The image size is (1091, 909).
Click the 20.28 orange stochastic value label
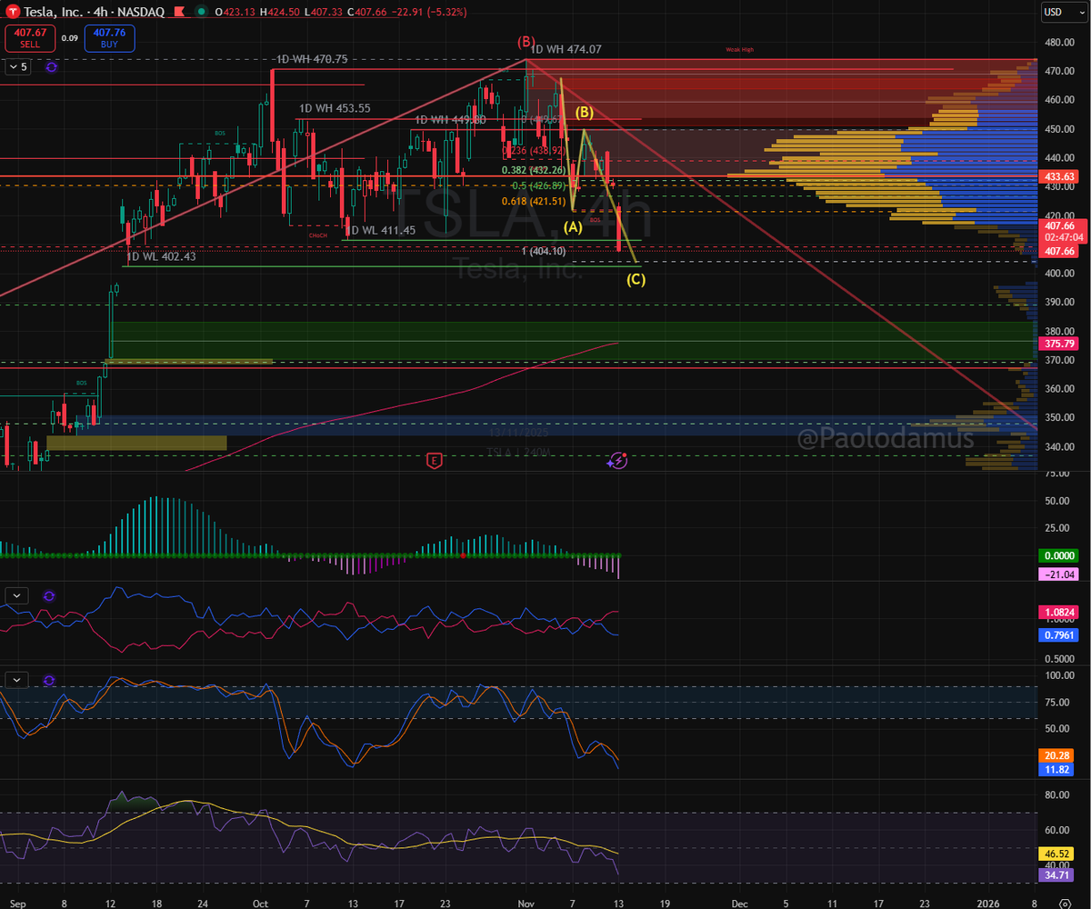point(1056,755)
